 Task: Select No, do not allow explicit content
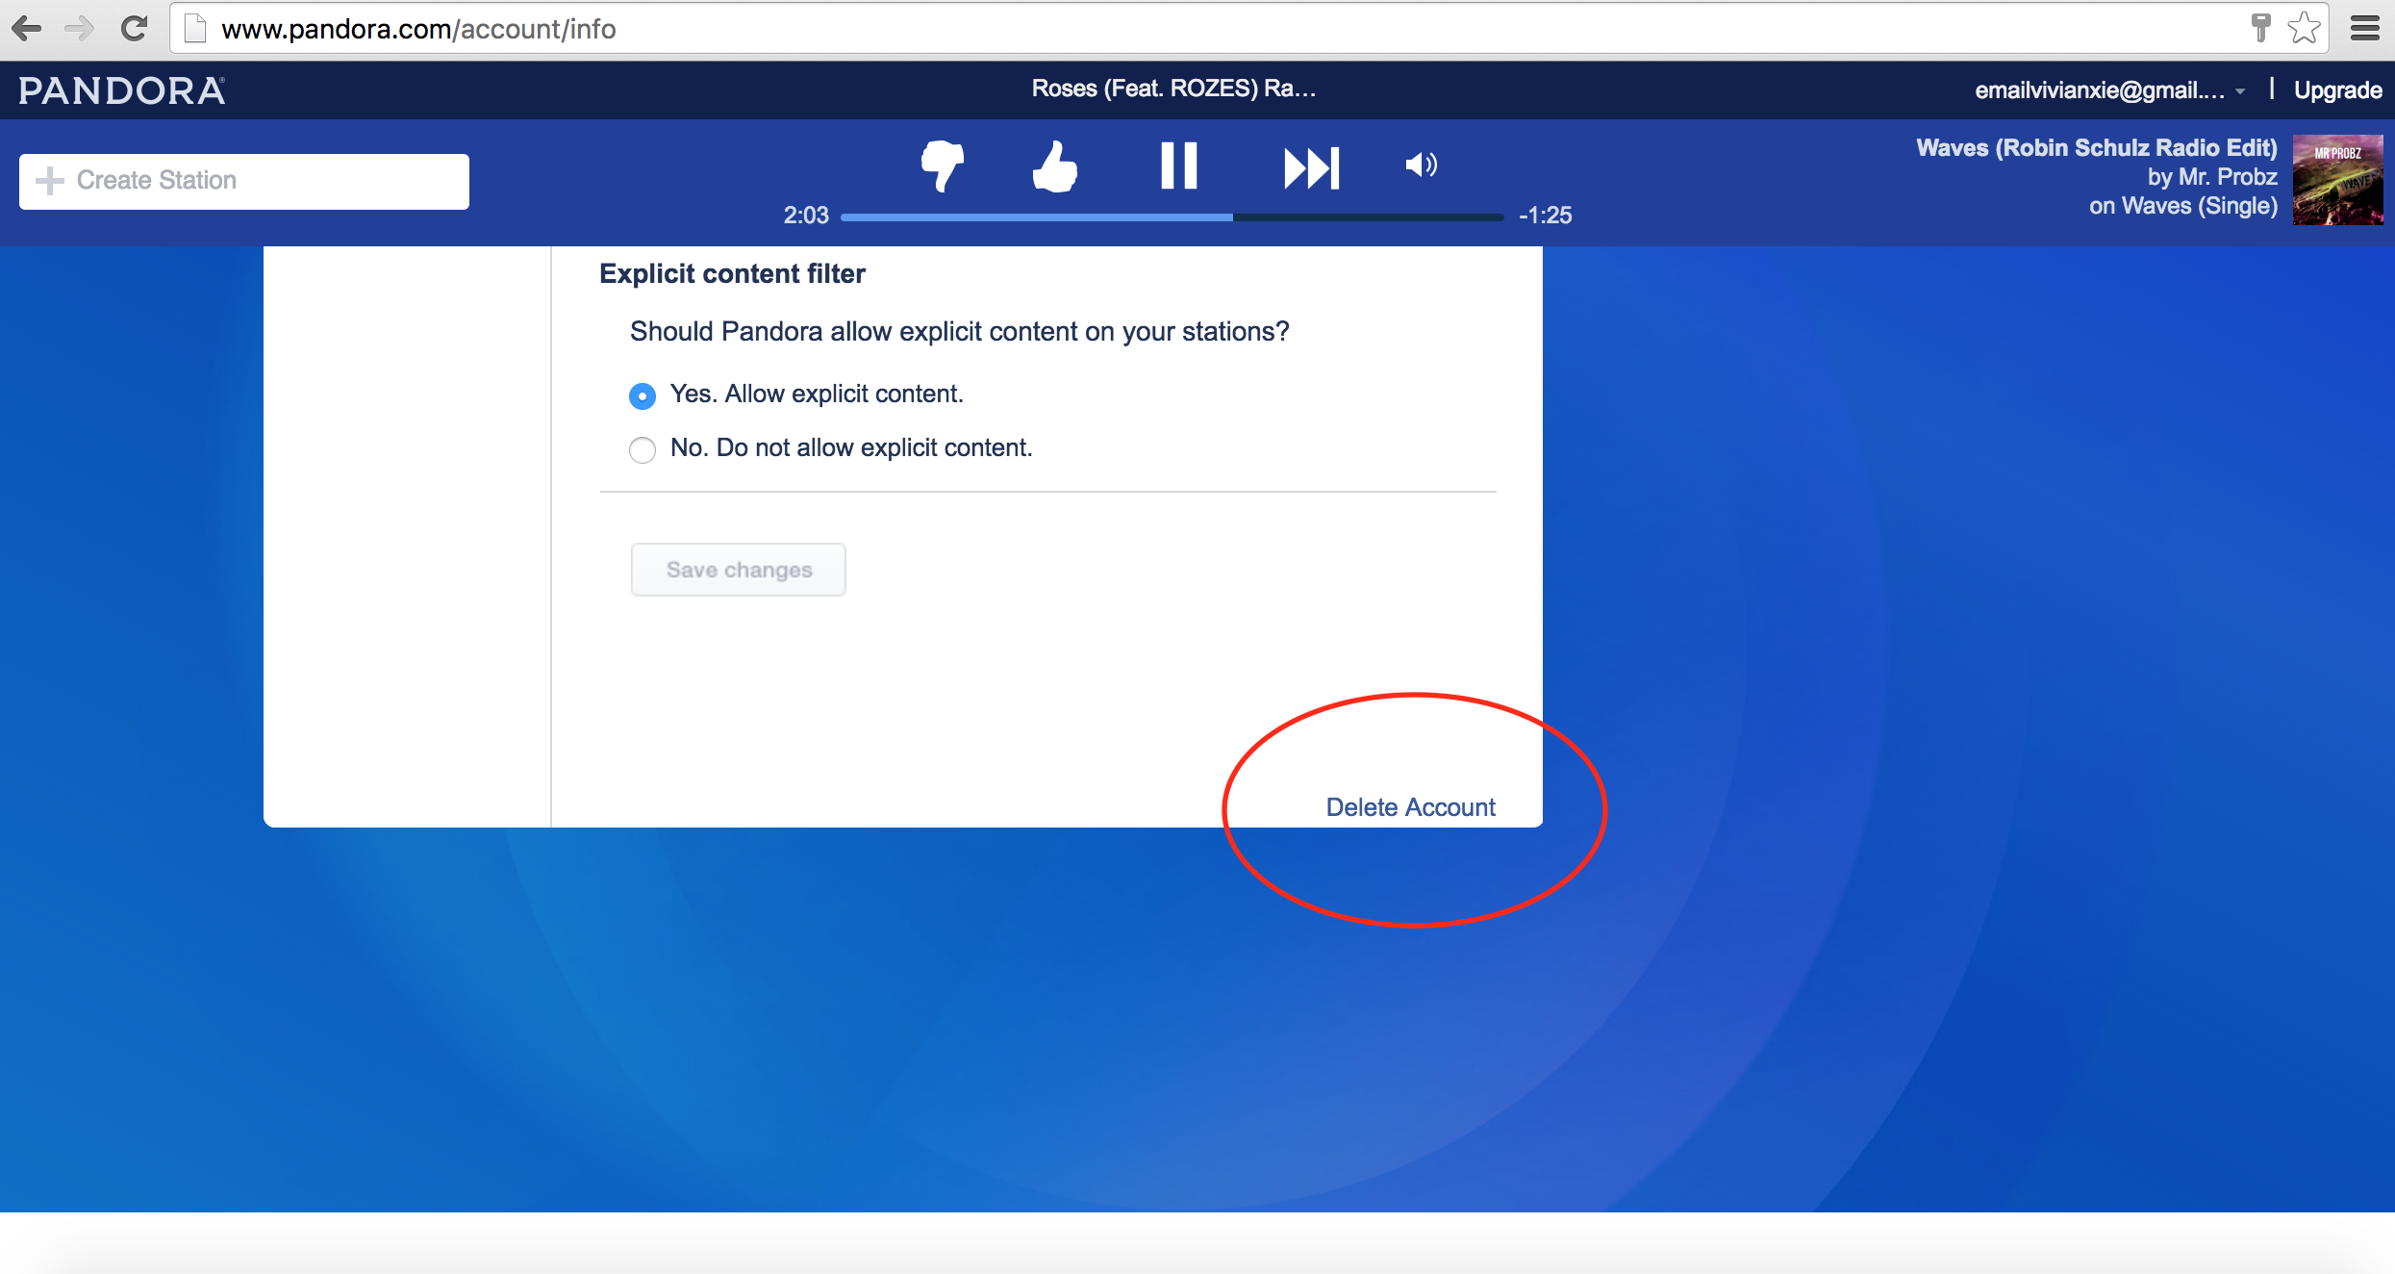[643, 449]
